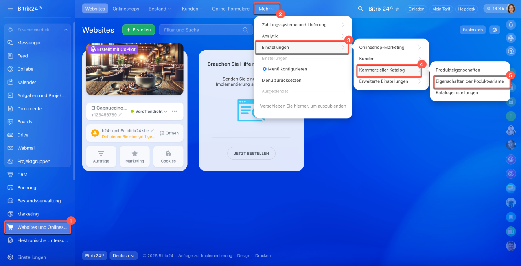
Task: Click Anfrage zur Implementierung footer link
Action: tap(205, 256)
